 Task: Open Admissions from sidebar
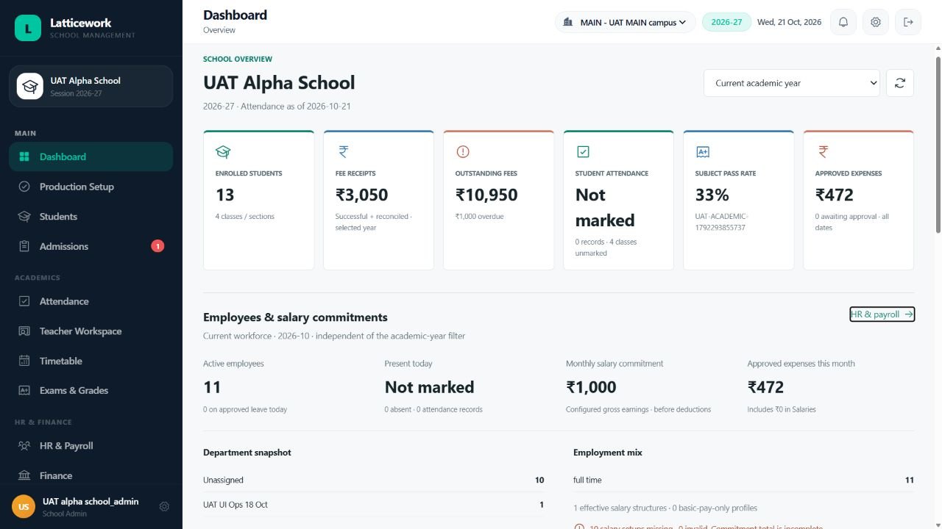[91, 246]
